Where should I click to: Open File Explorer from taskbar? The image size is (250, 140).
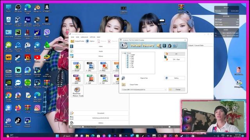click(x=87, y=136)
